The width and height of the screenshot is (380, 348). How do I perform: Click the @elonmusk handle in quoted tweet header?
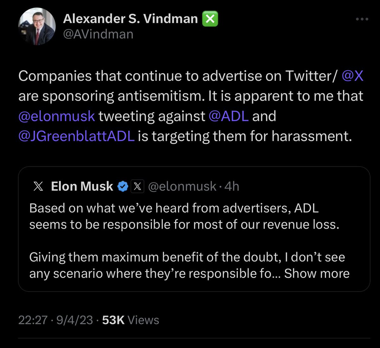click(x=182, y=187)
